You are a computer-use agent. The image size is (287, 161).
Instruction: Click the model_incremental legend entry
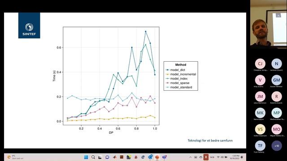181,74
